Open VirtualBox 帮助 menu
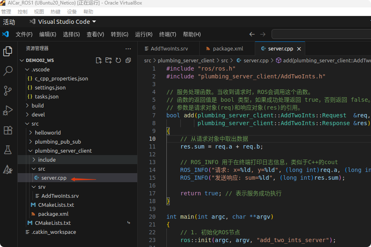Image resolution: width=371 pixels, height=247 pixels. coord(88,11)
